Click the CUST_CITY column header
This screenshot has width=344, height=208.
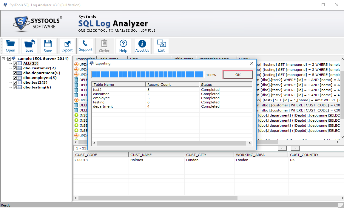point(209,155)
